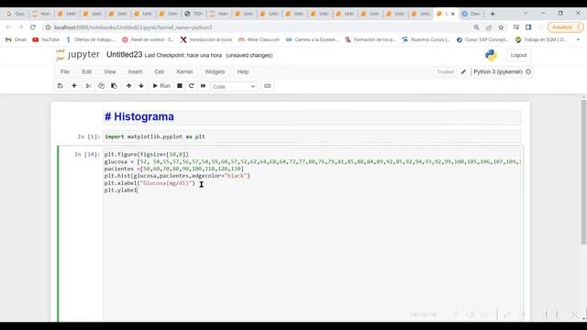587x330 pixels.
Task: Click the kernel idle circle indicator
Action: tap(528, 71)
